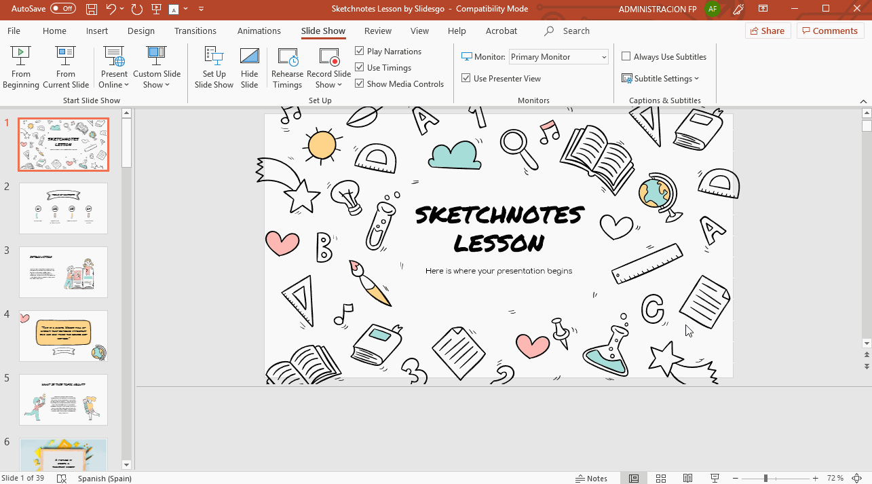The image size is (872, 484).
Task: Enable Always Use Subtitles
Action: [626, 57]
